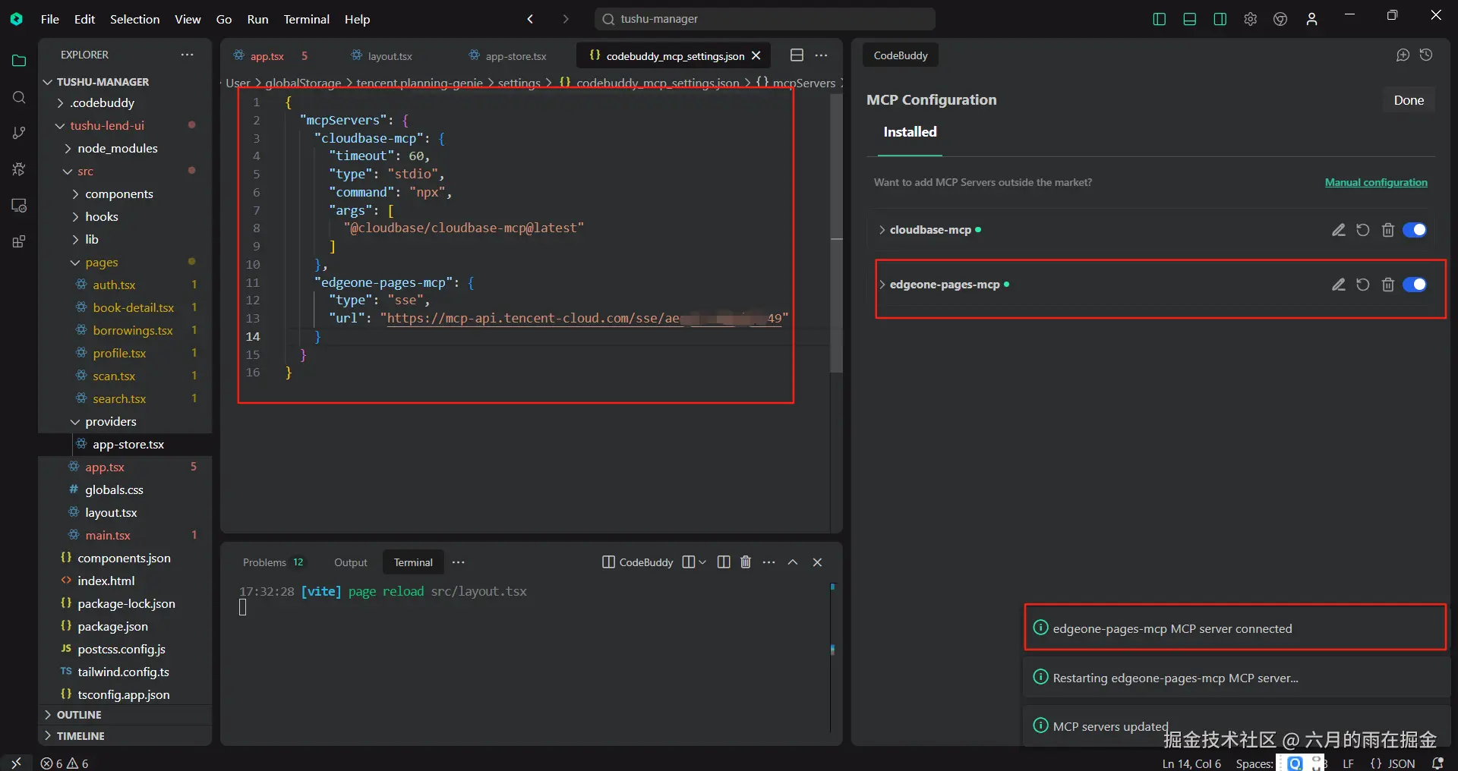
Task: Click the tushu-manager search box
Action: pyautogui.click(x=765, y=19)
